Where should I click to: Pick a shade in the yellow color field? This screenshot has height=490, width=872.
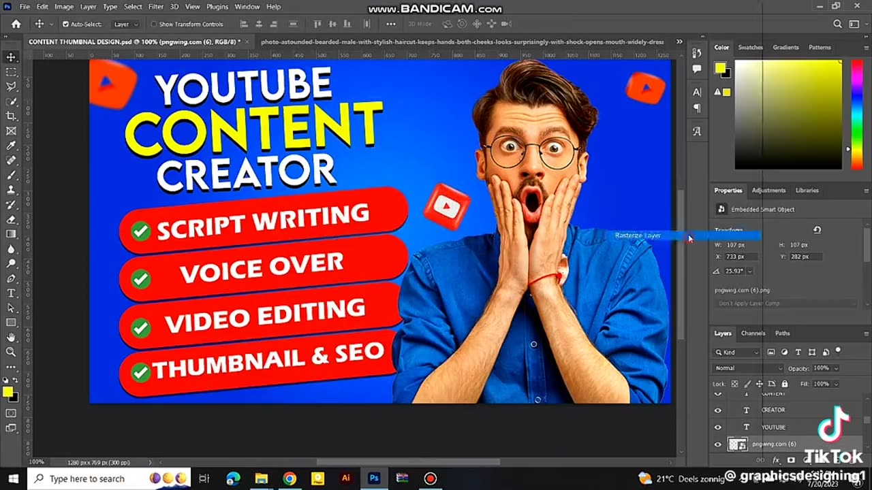[788, 114]
